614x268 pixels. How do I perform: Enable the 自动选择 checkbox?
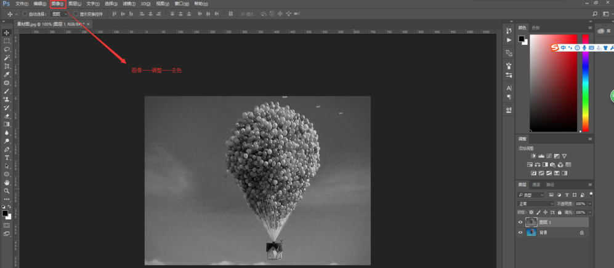pyautogui.click(x=25, y=14)
